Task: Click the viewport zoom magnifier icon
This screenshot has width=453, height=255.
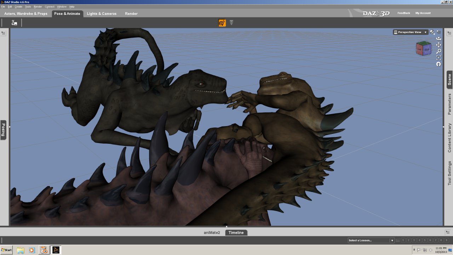Action: [x=438, y=51]
